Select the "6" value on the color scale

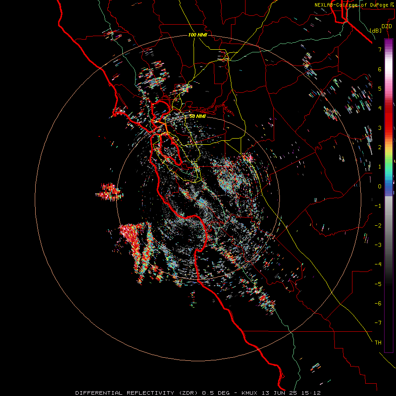(x=380, y=69)
